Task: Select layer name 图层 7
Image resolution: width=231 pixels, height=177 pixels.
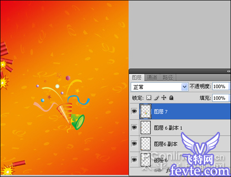Action: coord(161,112)
